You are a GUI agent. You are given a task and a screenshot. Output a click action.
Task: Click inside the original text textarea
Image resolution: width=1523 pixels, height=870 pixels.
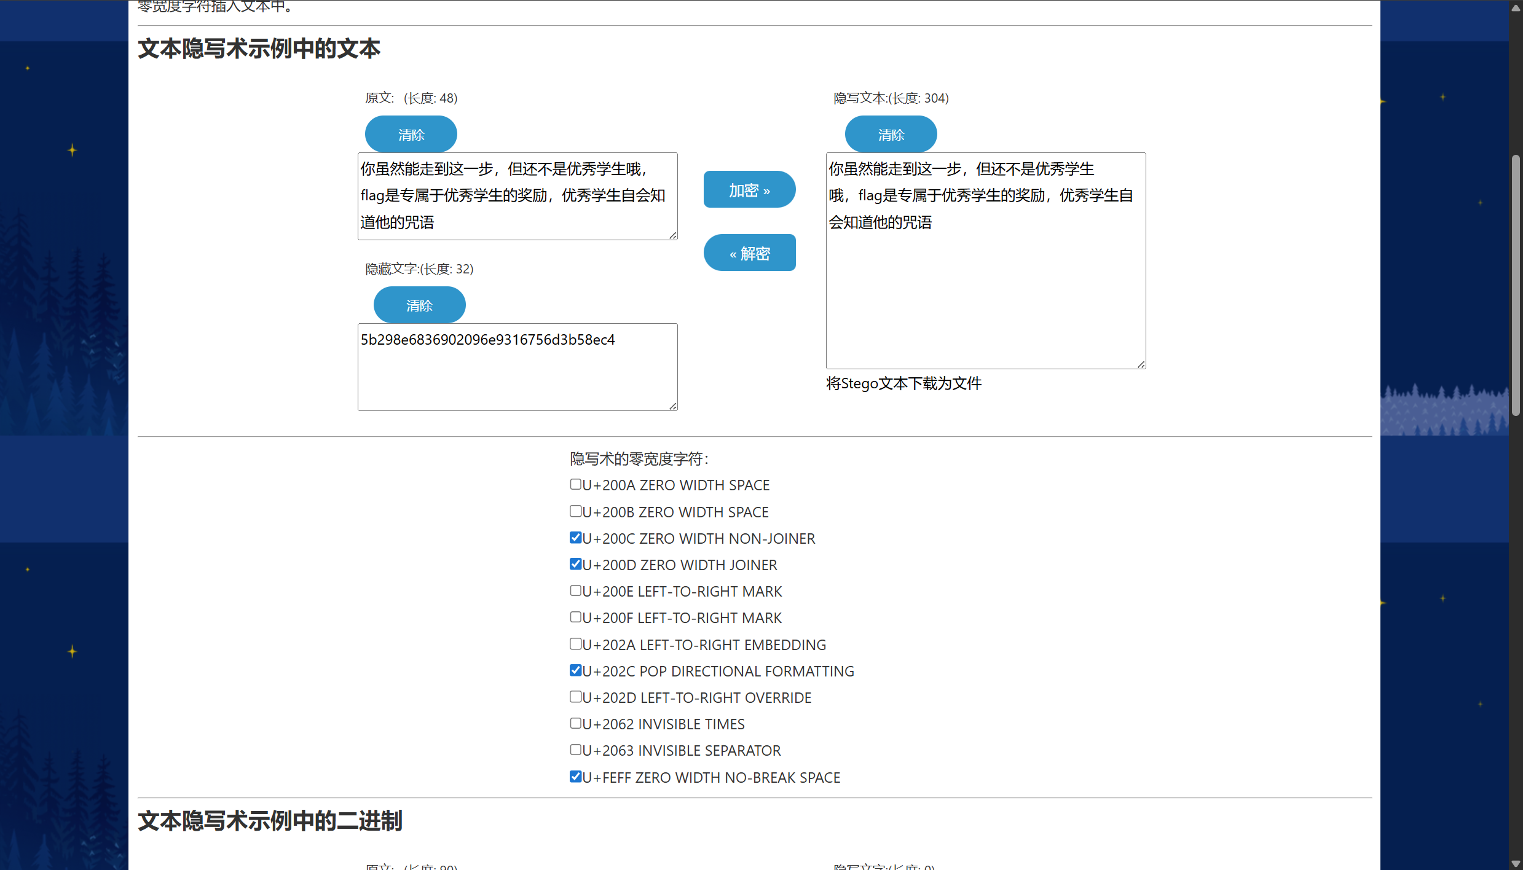coord(517,196)
